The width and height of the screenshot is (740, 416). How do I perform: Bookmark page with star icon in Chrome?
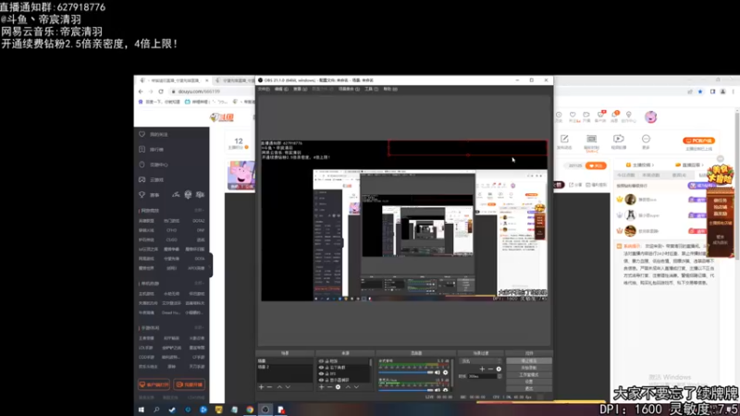[x=700, y=92]
